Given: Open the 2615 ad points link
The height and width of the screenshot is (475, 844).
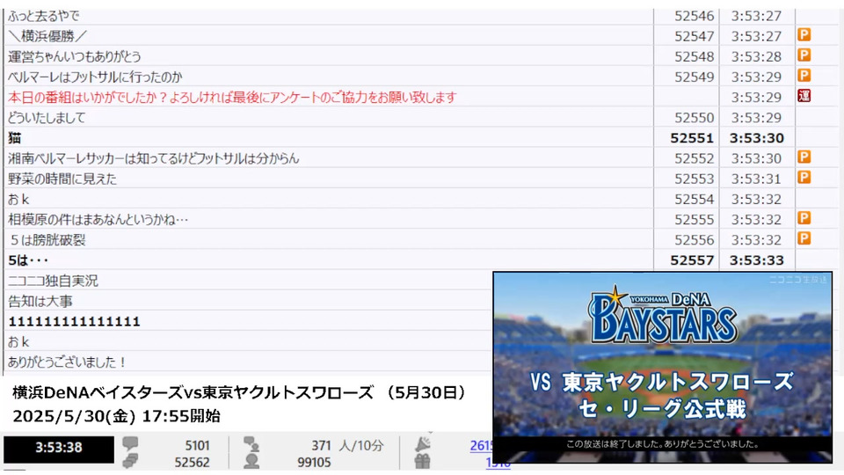Looking at the screenshot, I should 481,446.
